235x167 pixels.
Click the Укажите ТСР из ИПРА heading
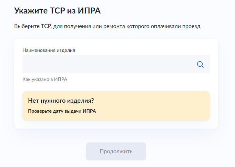(58, 11)
